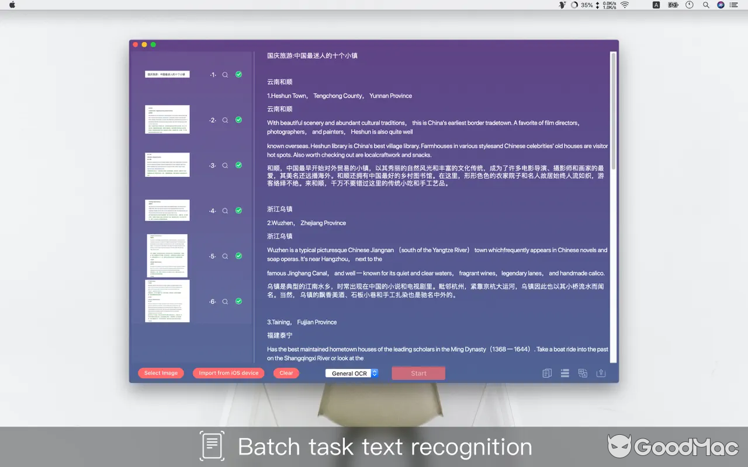Open Spotlight search in the menu bar
This screenshot has width=748, height=467.
coord(705,5)
